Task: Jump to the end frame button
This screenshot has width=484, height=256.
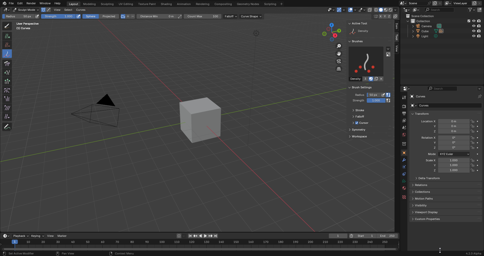Action: pyautogui.click(x=216, y=236)
